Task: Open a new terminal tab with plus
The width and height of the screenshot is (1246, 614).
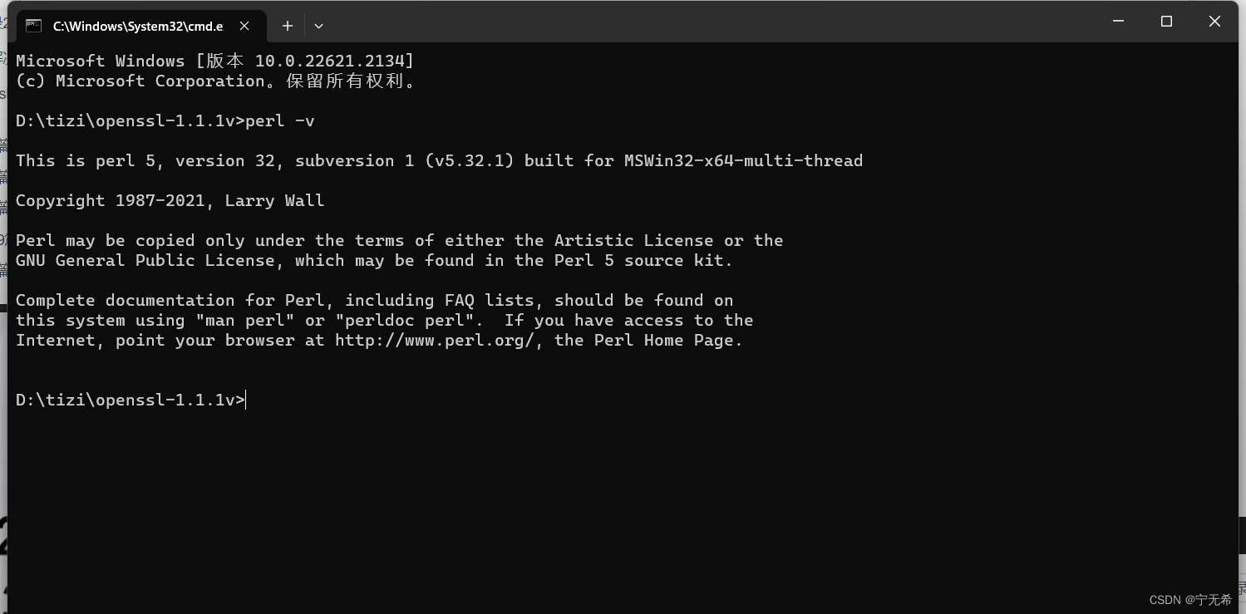Action: click(x=288, y=26)
